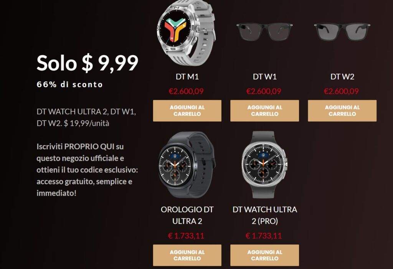Open the DT W2 sunglasses image
This screenshot has width=393, height=269.
342,32
